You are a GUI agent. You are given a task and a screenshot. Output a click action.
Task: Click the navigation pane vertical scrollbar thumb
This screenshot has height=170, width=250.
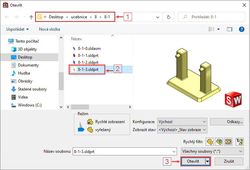pyautogui.click(x=61, y=81)
